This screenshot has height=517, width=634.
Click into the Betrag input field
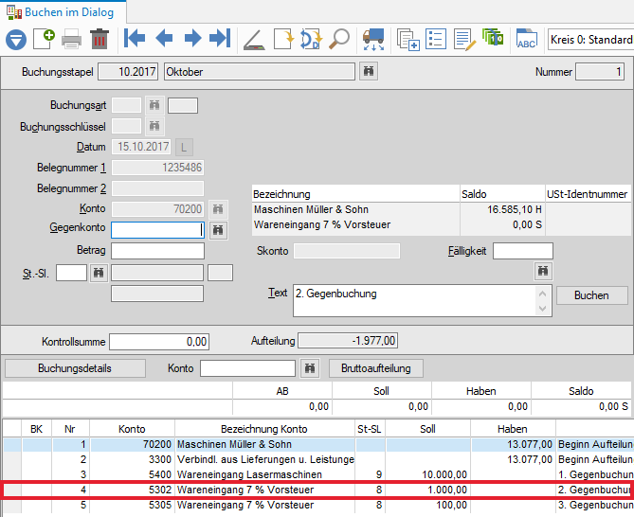tap(157, 251)
